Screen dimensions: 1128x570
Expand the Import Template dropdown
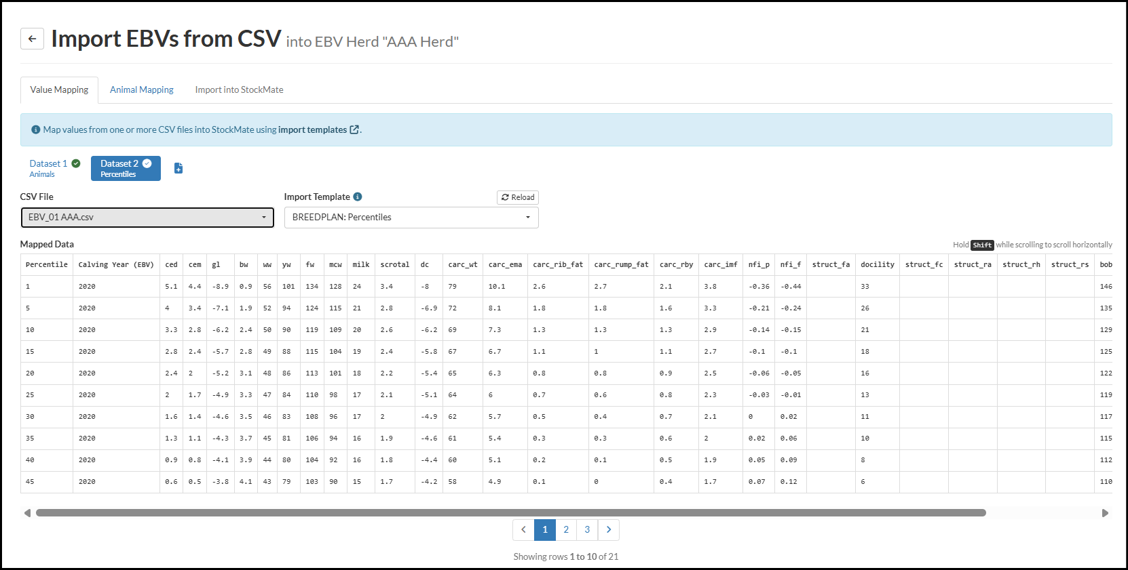click(x=411, y=217)
